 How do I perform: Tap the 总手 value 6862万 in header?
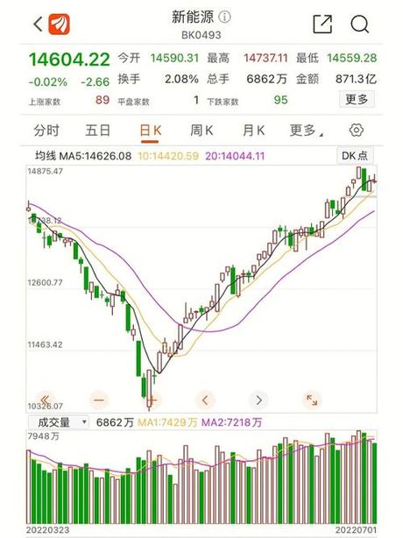(267, 79)
